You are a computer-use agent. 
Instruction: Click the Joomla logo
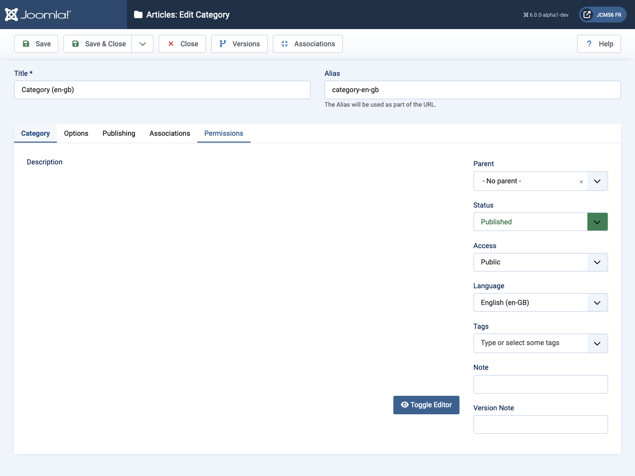[x=37, y=15]
